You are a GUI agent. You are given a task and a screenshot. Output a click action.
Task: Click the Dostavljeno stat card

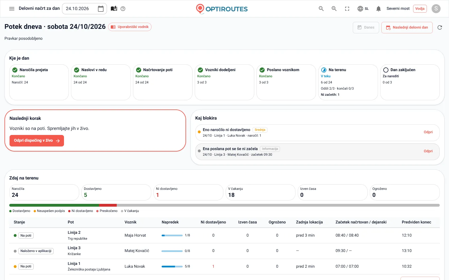tap(116, 192)
